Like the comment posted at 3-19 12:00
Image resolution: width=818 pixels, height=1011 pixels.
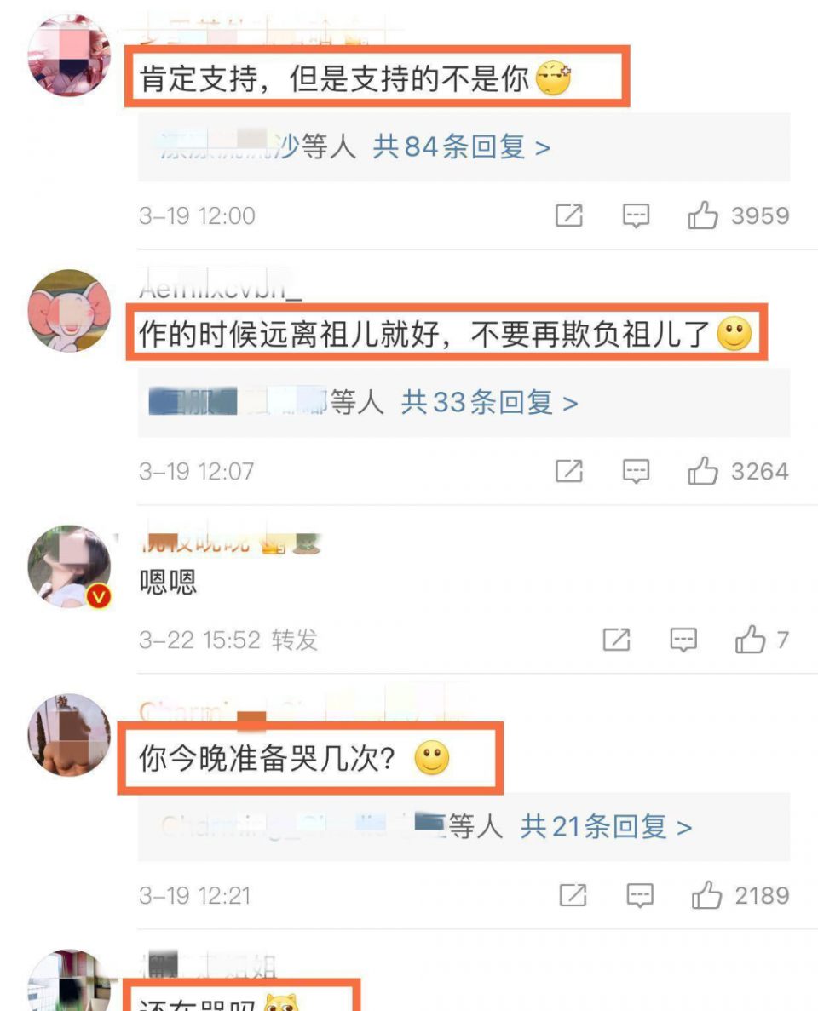[x=702, y=215]
